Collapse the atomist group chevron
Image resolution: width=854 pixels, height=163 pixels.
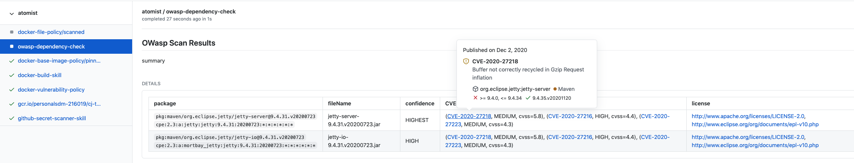(12, 13)
